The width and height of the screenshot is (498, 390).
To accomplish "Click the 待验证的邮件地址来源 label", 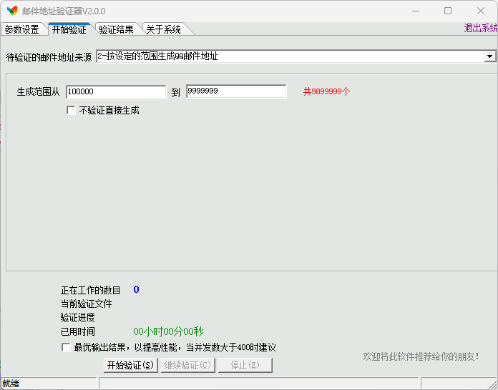I will pos(49,57).
